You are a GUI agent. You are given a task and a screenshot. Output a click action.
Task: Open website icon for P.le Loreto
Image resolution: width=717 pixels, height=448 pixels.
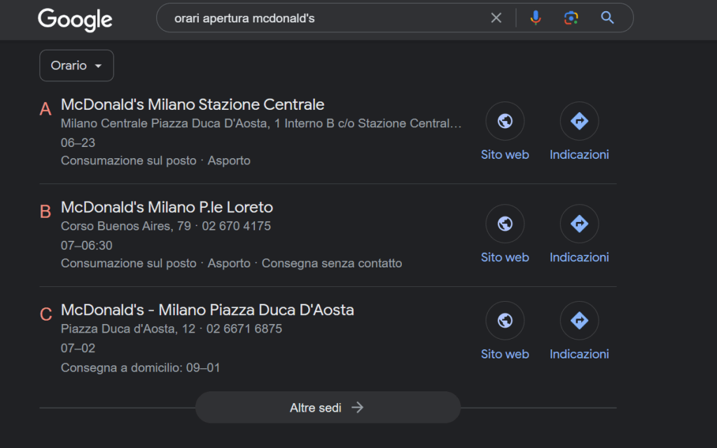pyautogui.click(x=505, y=224)
